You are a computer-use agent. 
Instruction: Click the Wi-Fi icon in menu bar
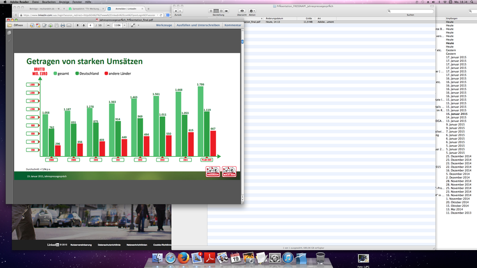point(445,2)
